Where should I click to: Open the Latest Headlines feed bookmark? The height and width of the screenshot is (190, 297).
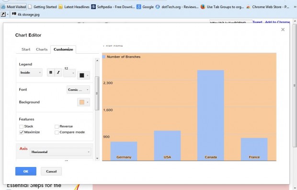(x=74, y=7)
